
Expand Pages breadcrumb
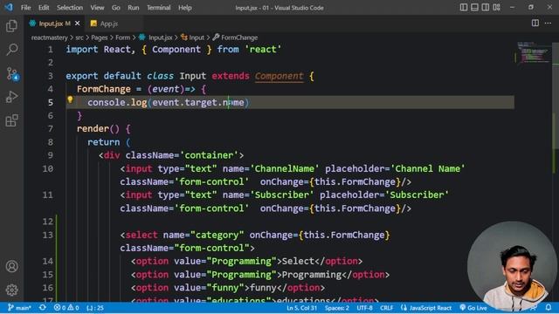pyautogui.click(x=99, y=38)
